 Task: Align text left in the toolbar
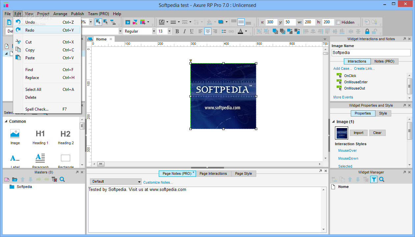point(201,31)
